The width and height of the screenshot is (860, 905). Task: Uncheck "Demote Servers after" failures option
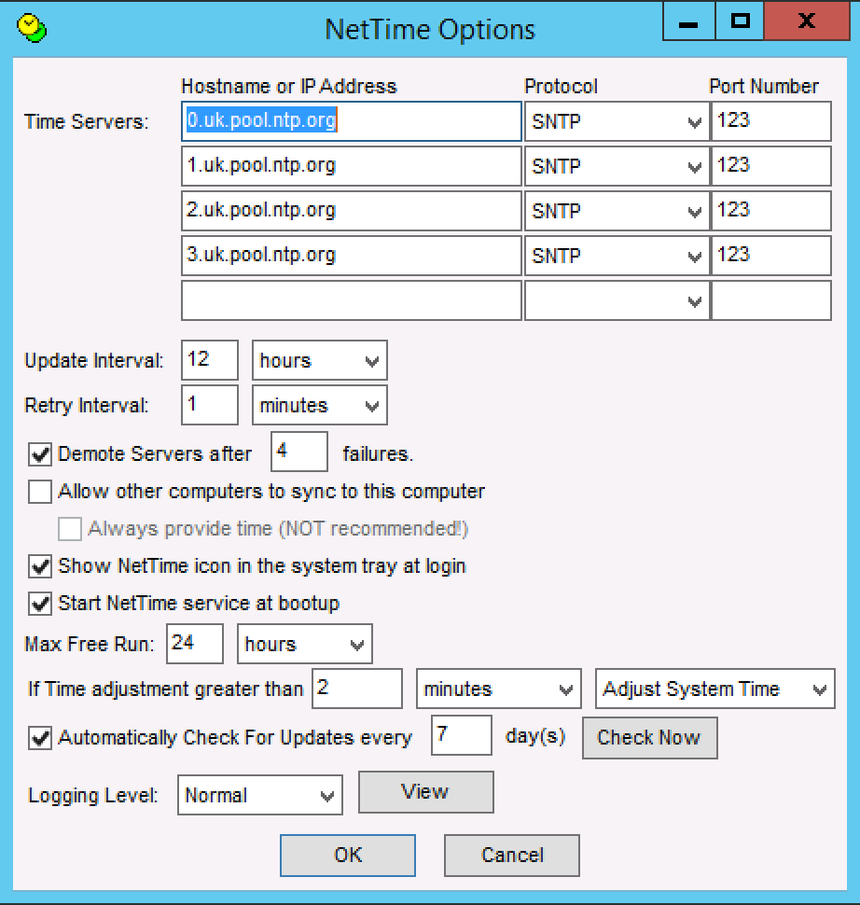click(39, 453)
